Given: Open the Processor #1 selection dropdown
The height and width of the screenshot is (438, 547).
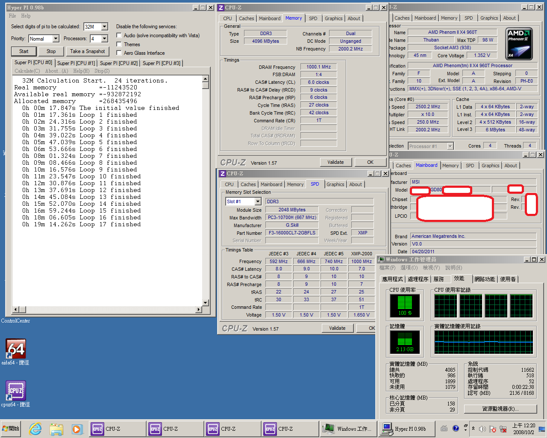Looking at the screenshot, I should 450,146.
